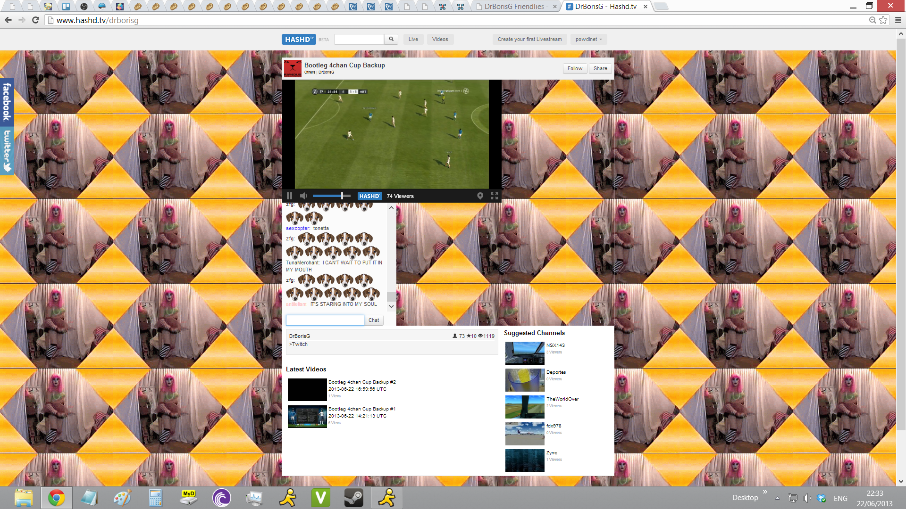The height and width of the screenshot is (509, 906).
Task: Click Create your first Livestream
Action: [529, 39]
